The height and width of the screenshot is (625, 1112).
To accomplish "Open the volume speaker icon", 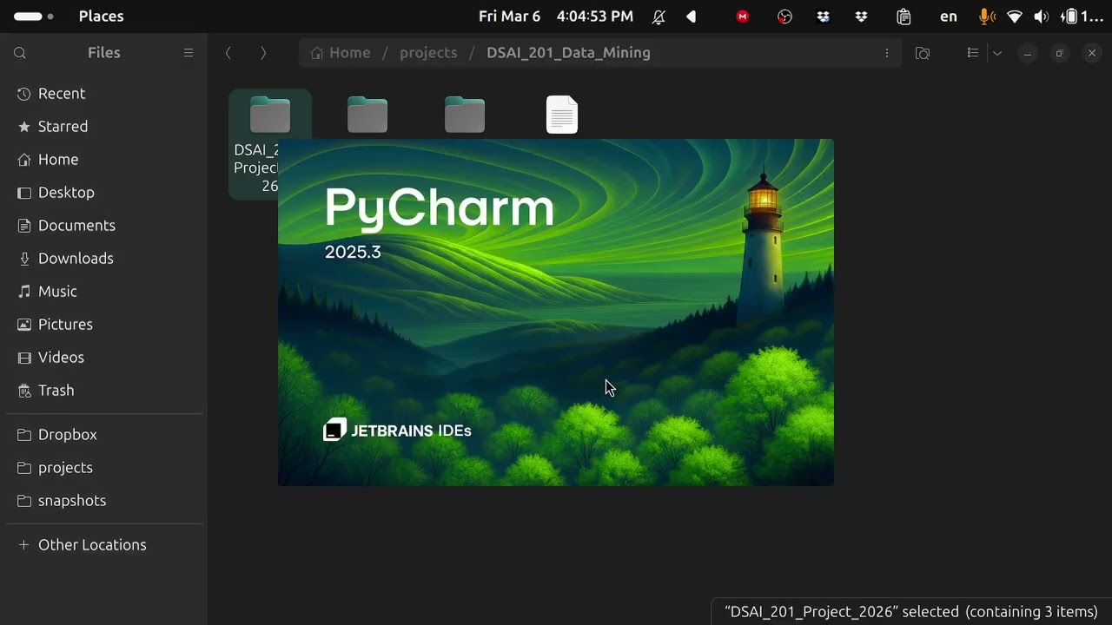I will pyautogui.click(x=1042, y=16).
